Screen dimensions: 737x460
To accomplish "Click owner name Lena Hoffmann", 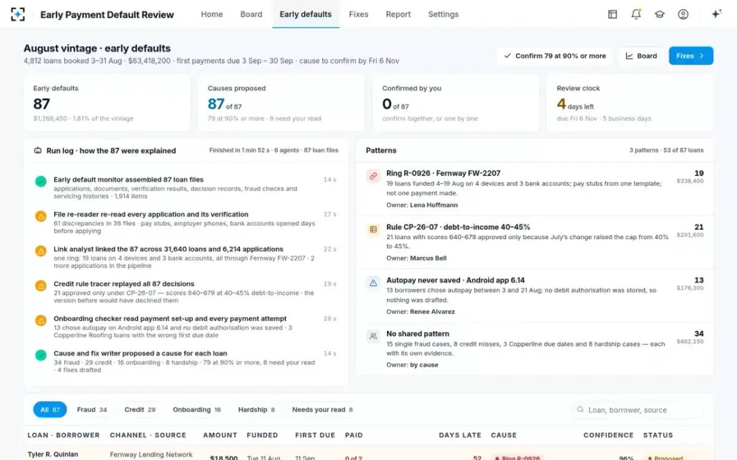I will (434, 205).
